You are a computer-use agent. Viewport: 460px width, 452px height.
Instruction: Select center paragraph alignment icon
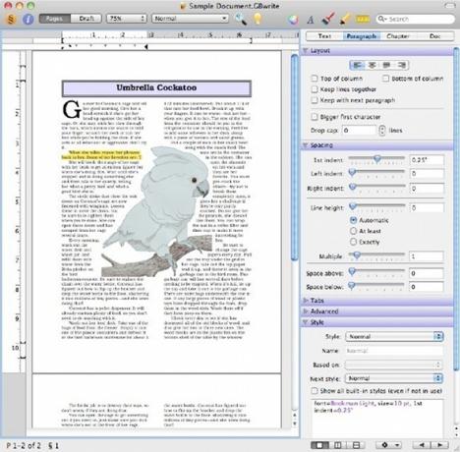[372, 65]
